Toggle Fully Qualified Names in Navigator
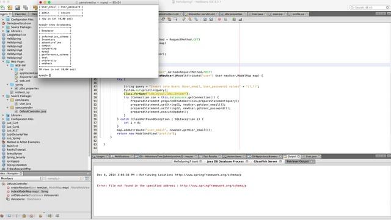391x220 pixels. coord(41,216)
